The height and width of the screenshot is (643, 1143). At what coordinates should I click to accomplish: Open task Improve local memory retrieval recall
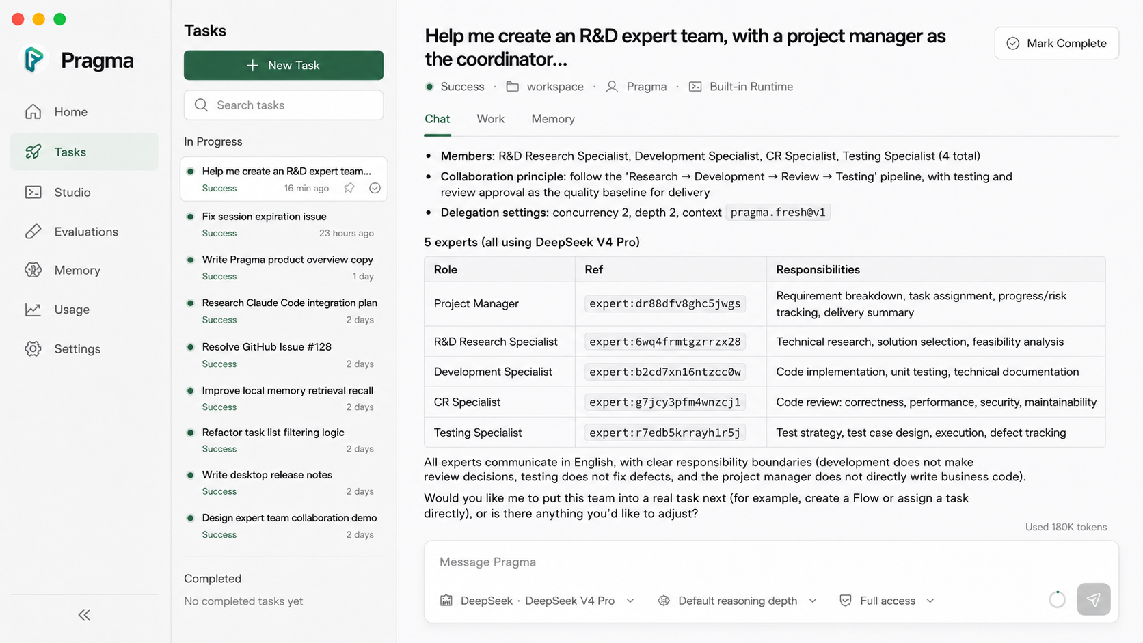(x=284, y=398)
